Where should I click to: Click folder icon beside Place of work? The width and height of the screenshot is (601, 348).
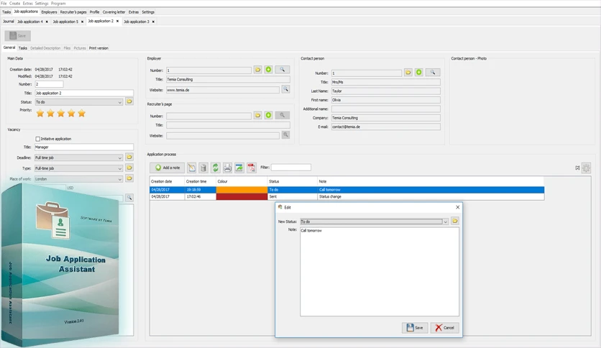(129, 178)
